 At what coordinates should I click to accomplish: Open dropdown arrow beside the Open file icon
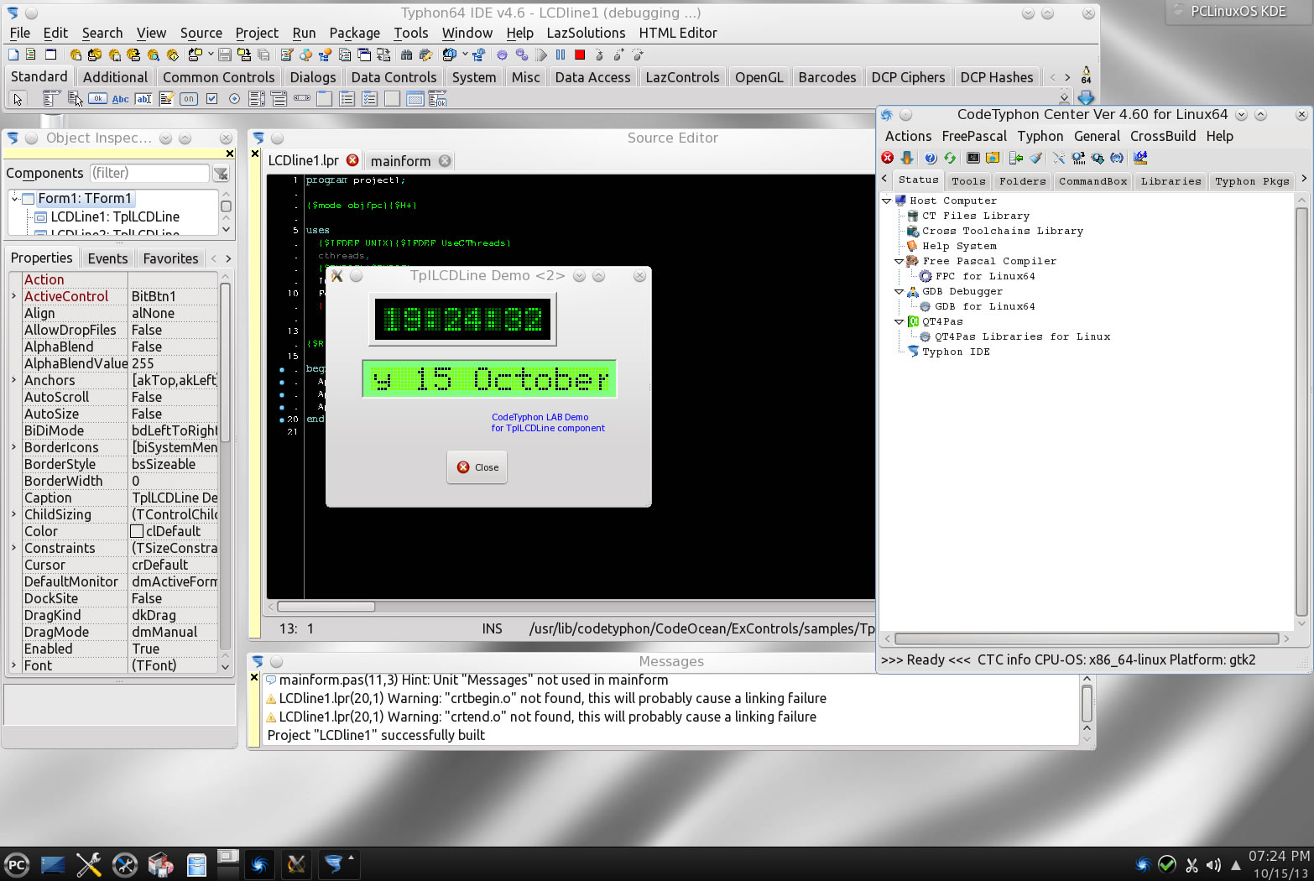click(211, 55)
